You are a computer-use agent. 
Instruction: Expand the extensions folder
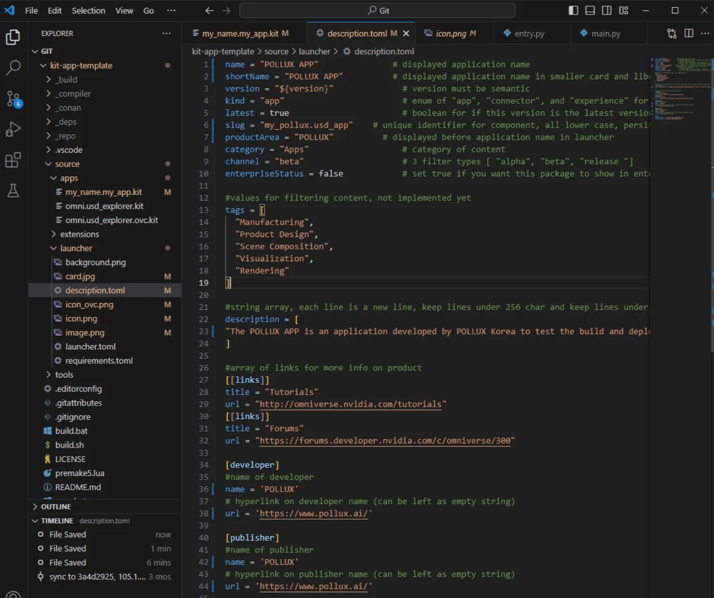[79, 234]
